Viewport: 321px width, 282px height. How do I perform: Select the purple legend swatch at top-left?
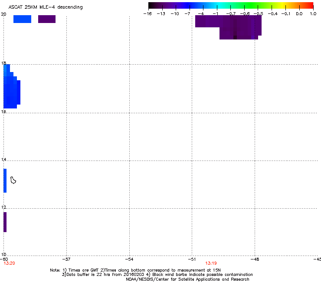(47, 19)
